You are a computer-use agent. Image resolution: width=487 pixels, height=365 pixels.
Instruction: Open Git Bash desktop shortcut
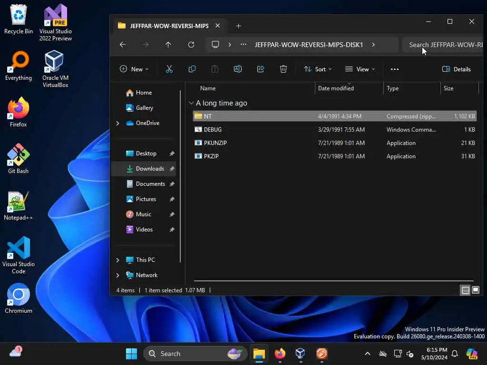(19, 159)
